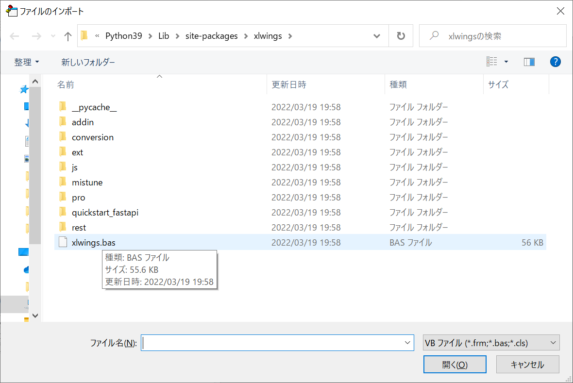Click the 開く(O) button
Image resolution: width=573 pixels, height=383 pixels.
coord(455,365)
